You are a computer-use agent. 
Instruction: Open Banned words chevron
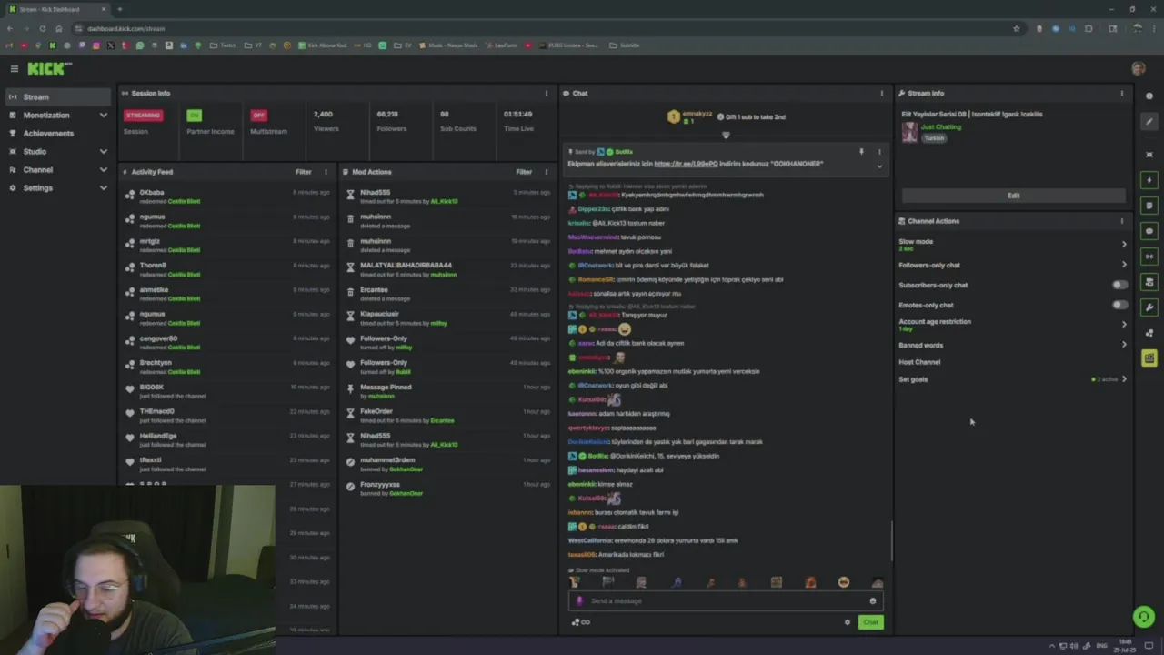[x=1124, y=345]
